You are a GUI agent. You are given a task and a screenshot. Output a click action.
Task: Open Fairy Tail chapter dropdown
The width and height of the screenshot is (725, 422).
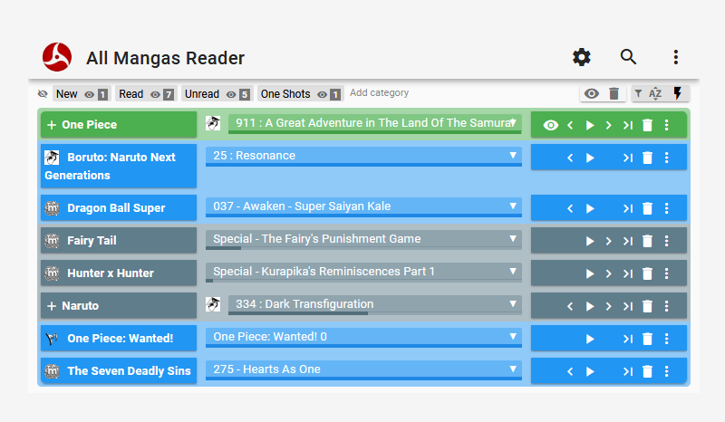pyautogui.click(x=363, y=239)
